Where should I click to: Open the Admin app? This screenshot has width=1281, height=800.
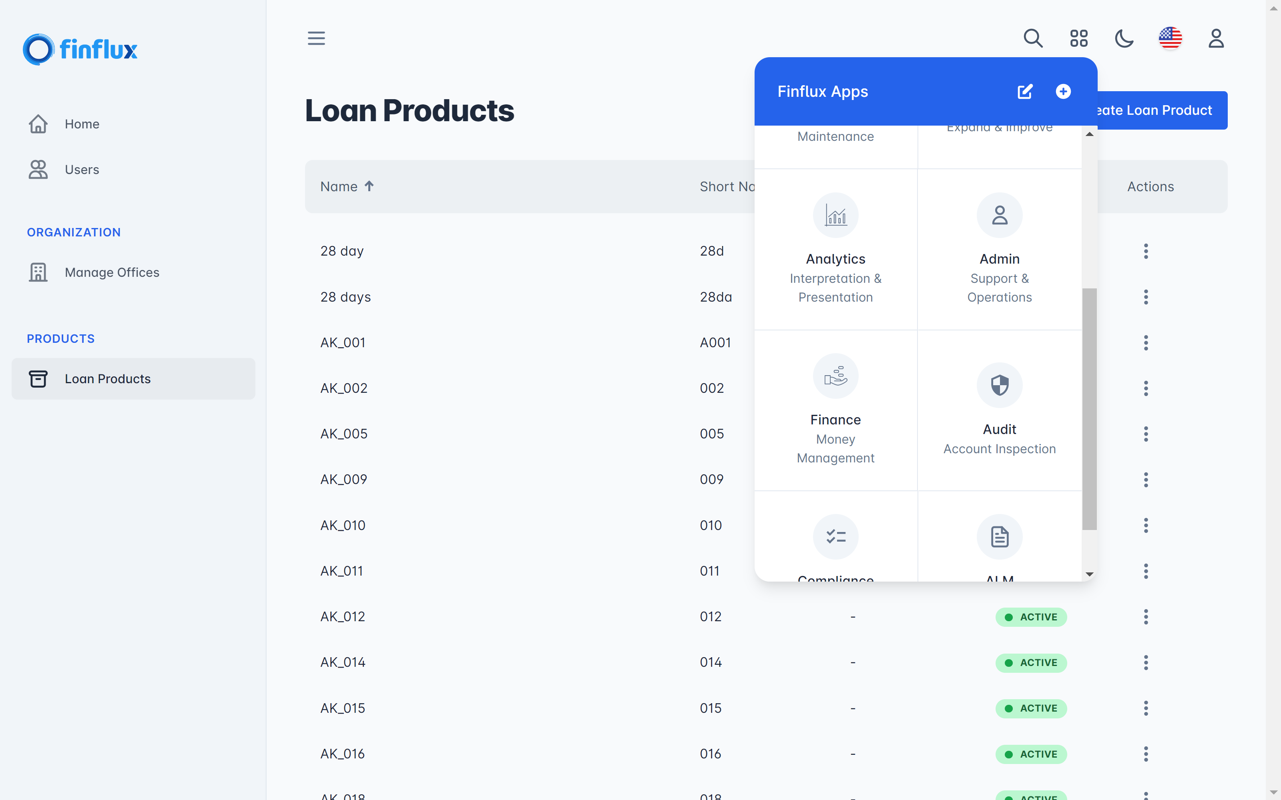coord(999,249)
